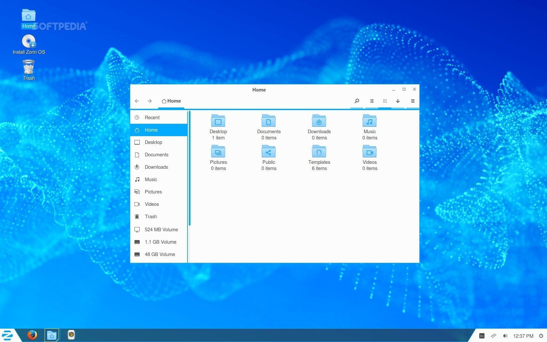Click the search magnifier icon in toolbar
Image resolution: width=547 pixels, height=342 pixels.
click(x=357, y=101)
